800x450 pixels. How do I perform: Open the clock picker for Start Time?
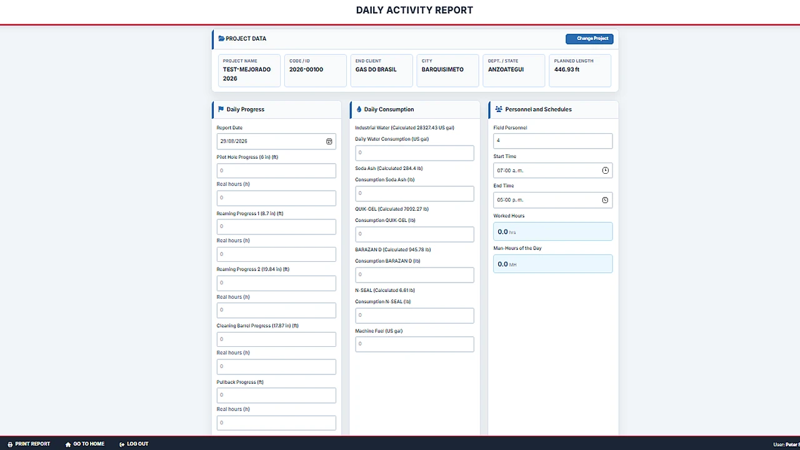(x=605, y=171)
